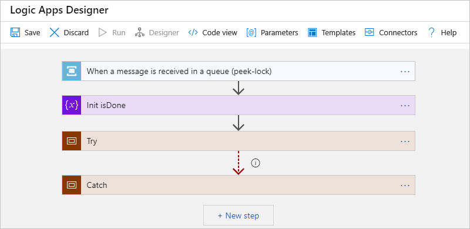Screen dimensions: 470x229
Task: Click the run-after info icon beside red arrow
Action: (x=256, y=163)
